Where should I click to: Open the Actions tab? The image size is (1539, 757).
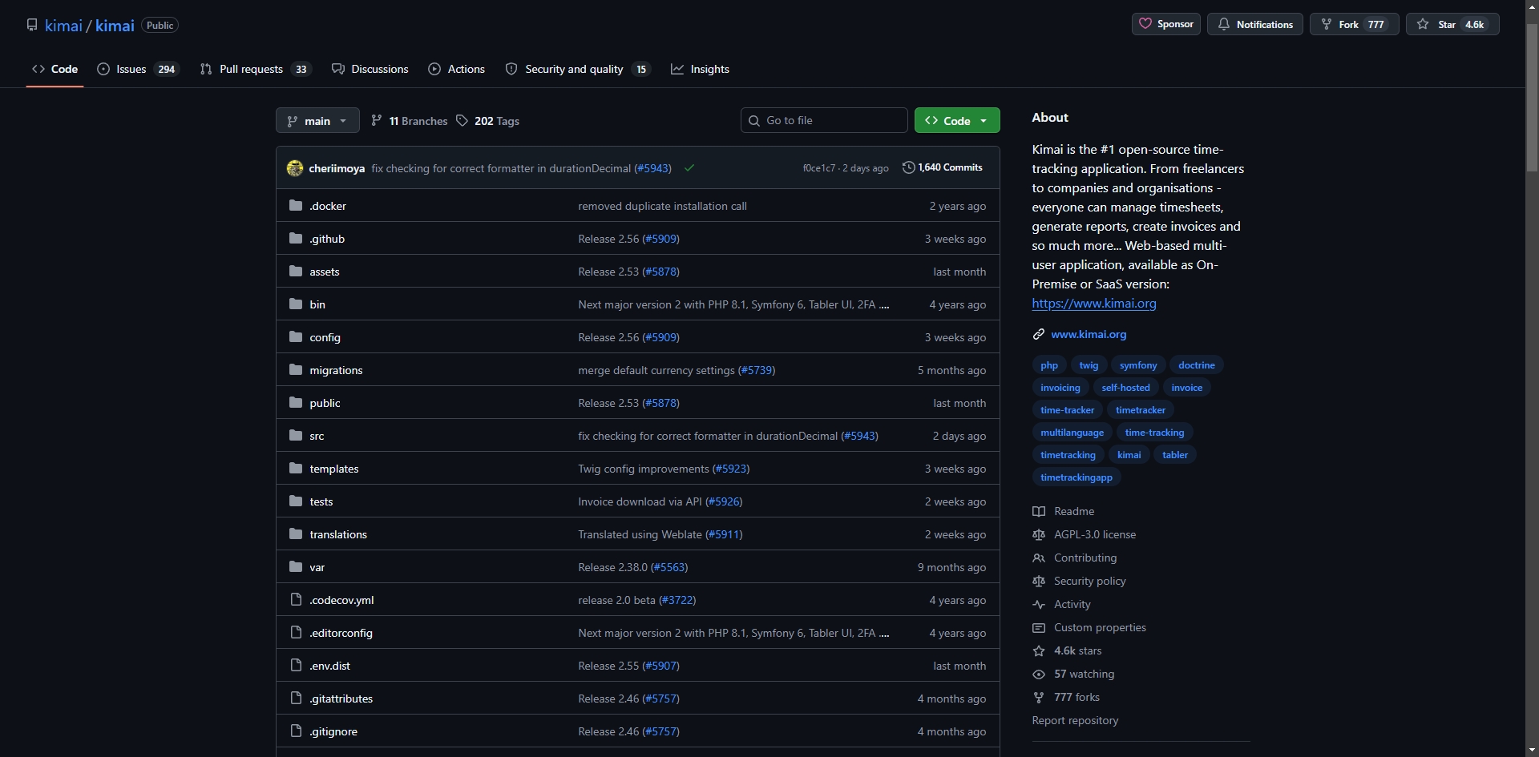coord(456,69)
